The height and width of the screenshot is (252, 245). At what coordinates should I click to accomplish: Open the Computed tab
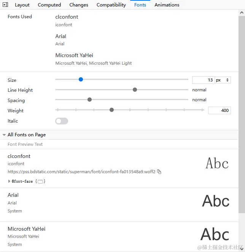pyautogui.click(x=49, y=5)
